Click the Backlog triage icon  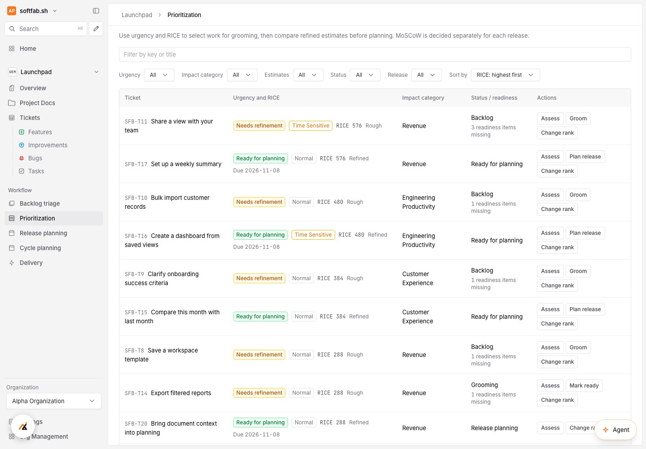click(12, 203)
